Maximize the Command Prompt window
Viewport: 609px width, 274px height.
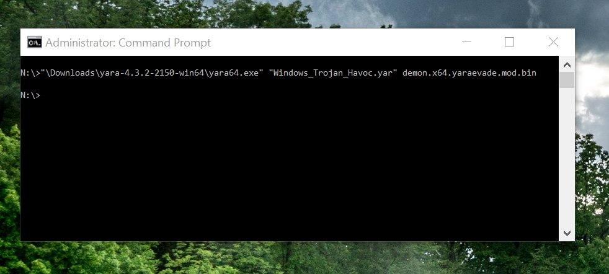coord(509,42)
